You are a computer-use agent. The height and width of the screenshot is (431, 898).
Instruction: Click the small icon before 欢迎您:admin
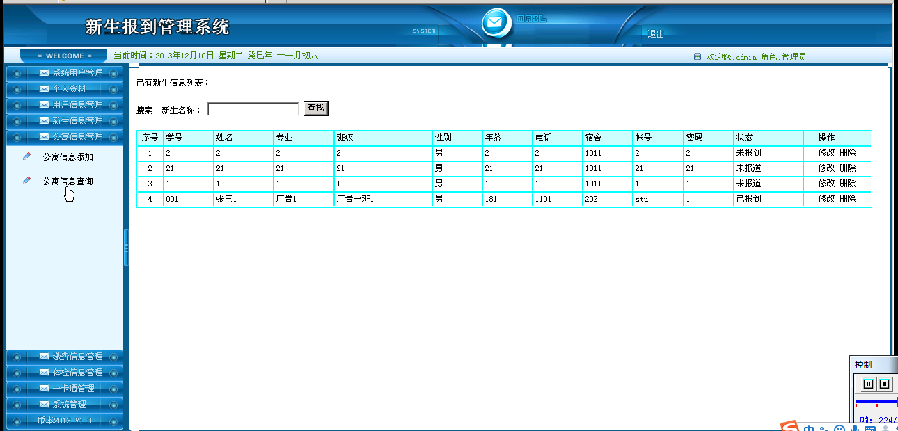click(x=698, y=56)
